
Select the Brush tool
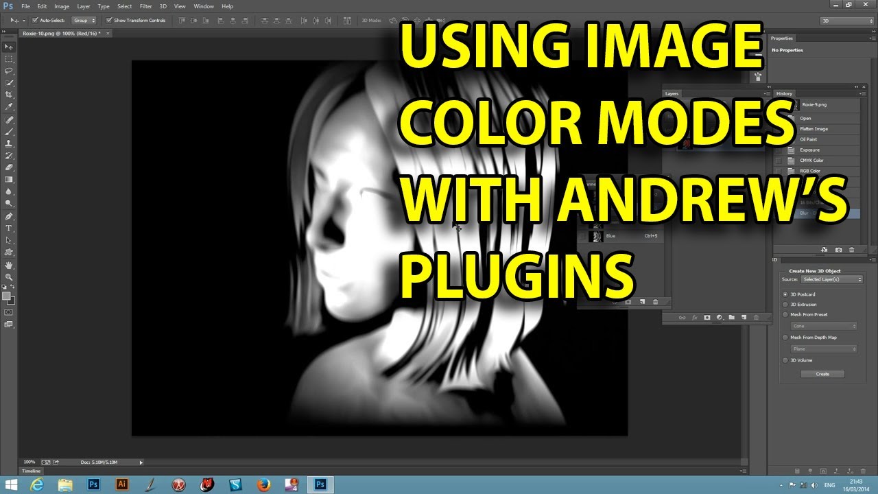pos(9,131)
